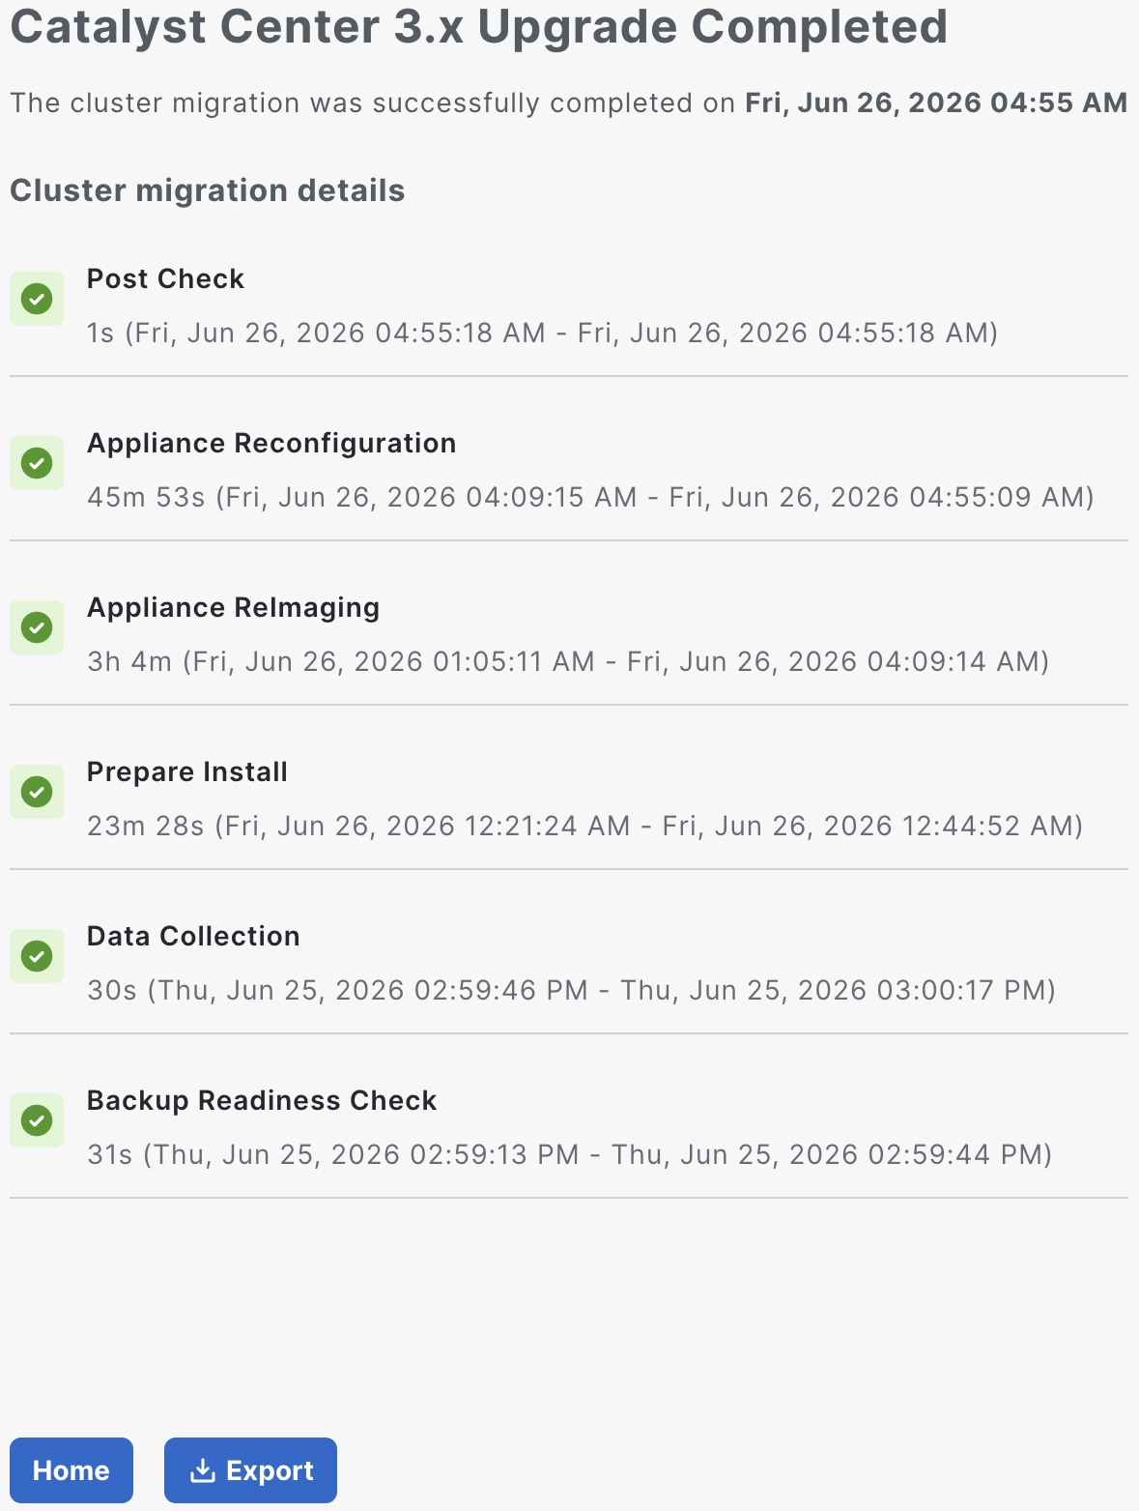The height and width of the screenshot is (1511, 1139).
Task: Click the Appliance ReImaging green check icon
Action: (37, 627)
